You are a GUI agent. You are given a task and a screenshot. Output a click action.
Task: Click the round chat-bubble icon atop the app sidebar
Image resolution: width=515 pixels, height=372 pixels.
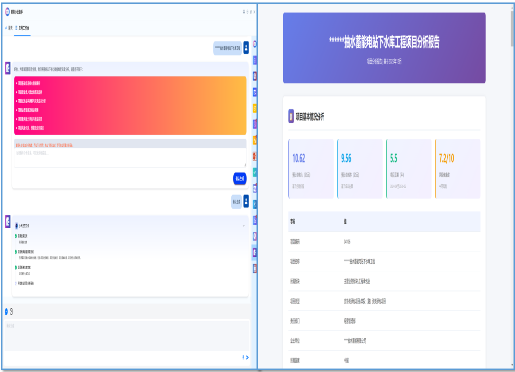click(255, 44)
